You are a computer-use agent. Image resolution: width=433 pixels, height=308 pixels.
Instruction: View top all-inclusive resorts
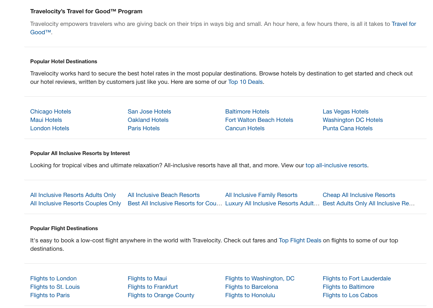click(336, 165)
